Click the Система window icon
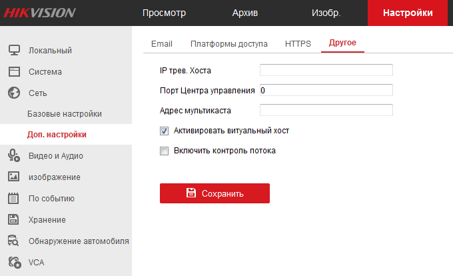 14,71
